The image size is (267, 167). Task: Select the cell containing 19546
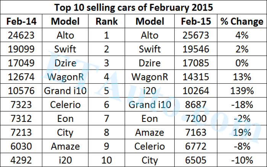[198, 49]
